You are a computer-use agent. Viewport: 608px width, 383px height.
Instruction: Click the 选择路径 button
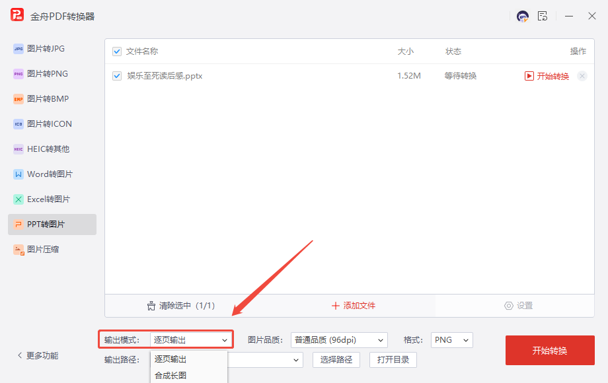click(336, 360)
